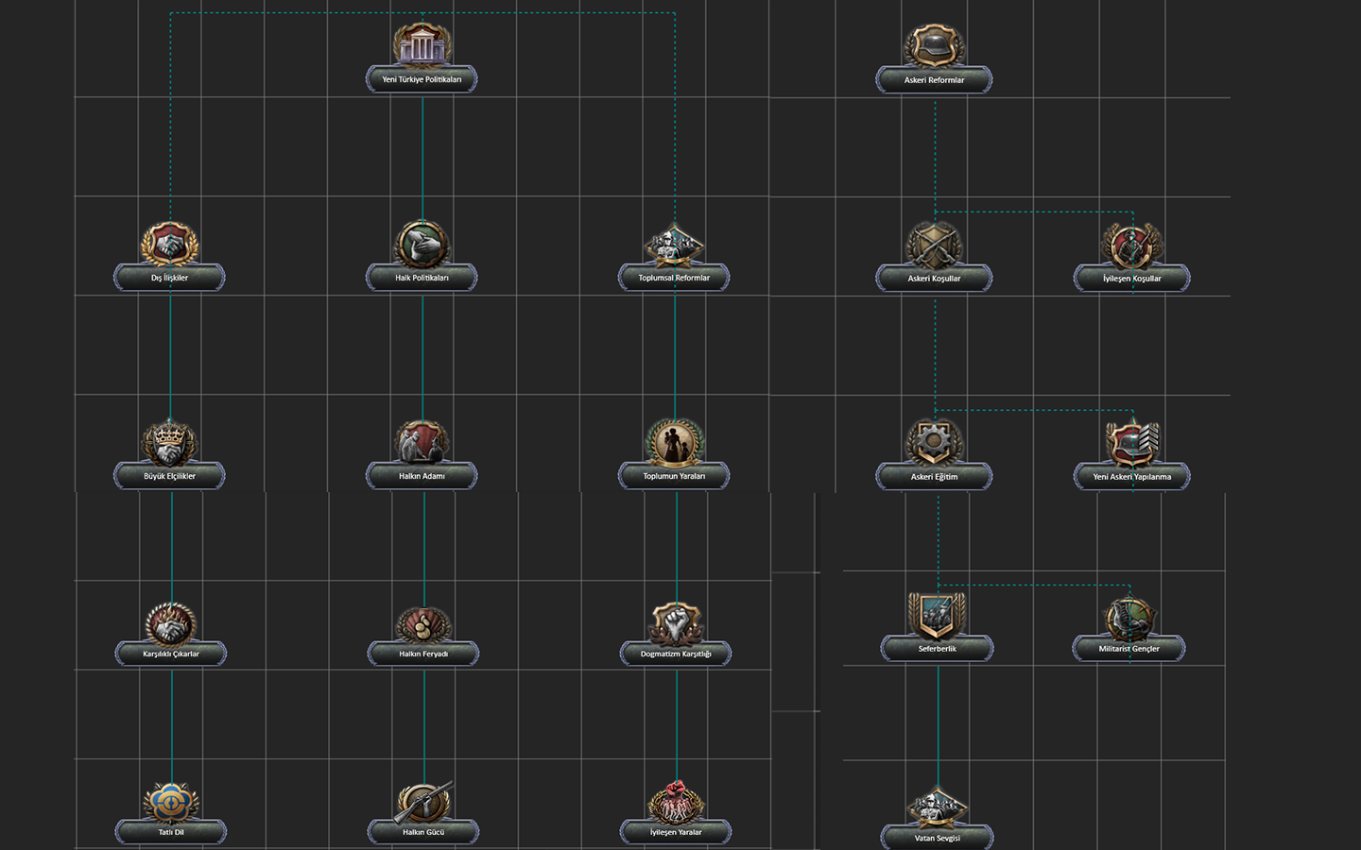
Task: Click the 'Dogmatizm Karşıtlığı' label plate
Action: [x=676, y=654]
